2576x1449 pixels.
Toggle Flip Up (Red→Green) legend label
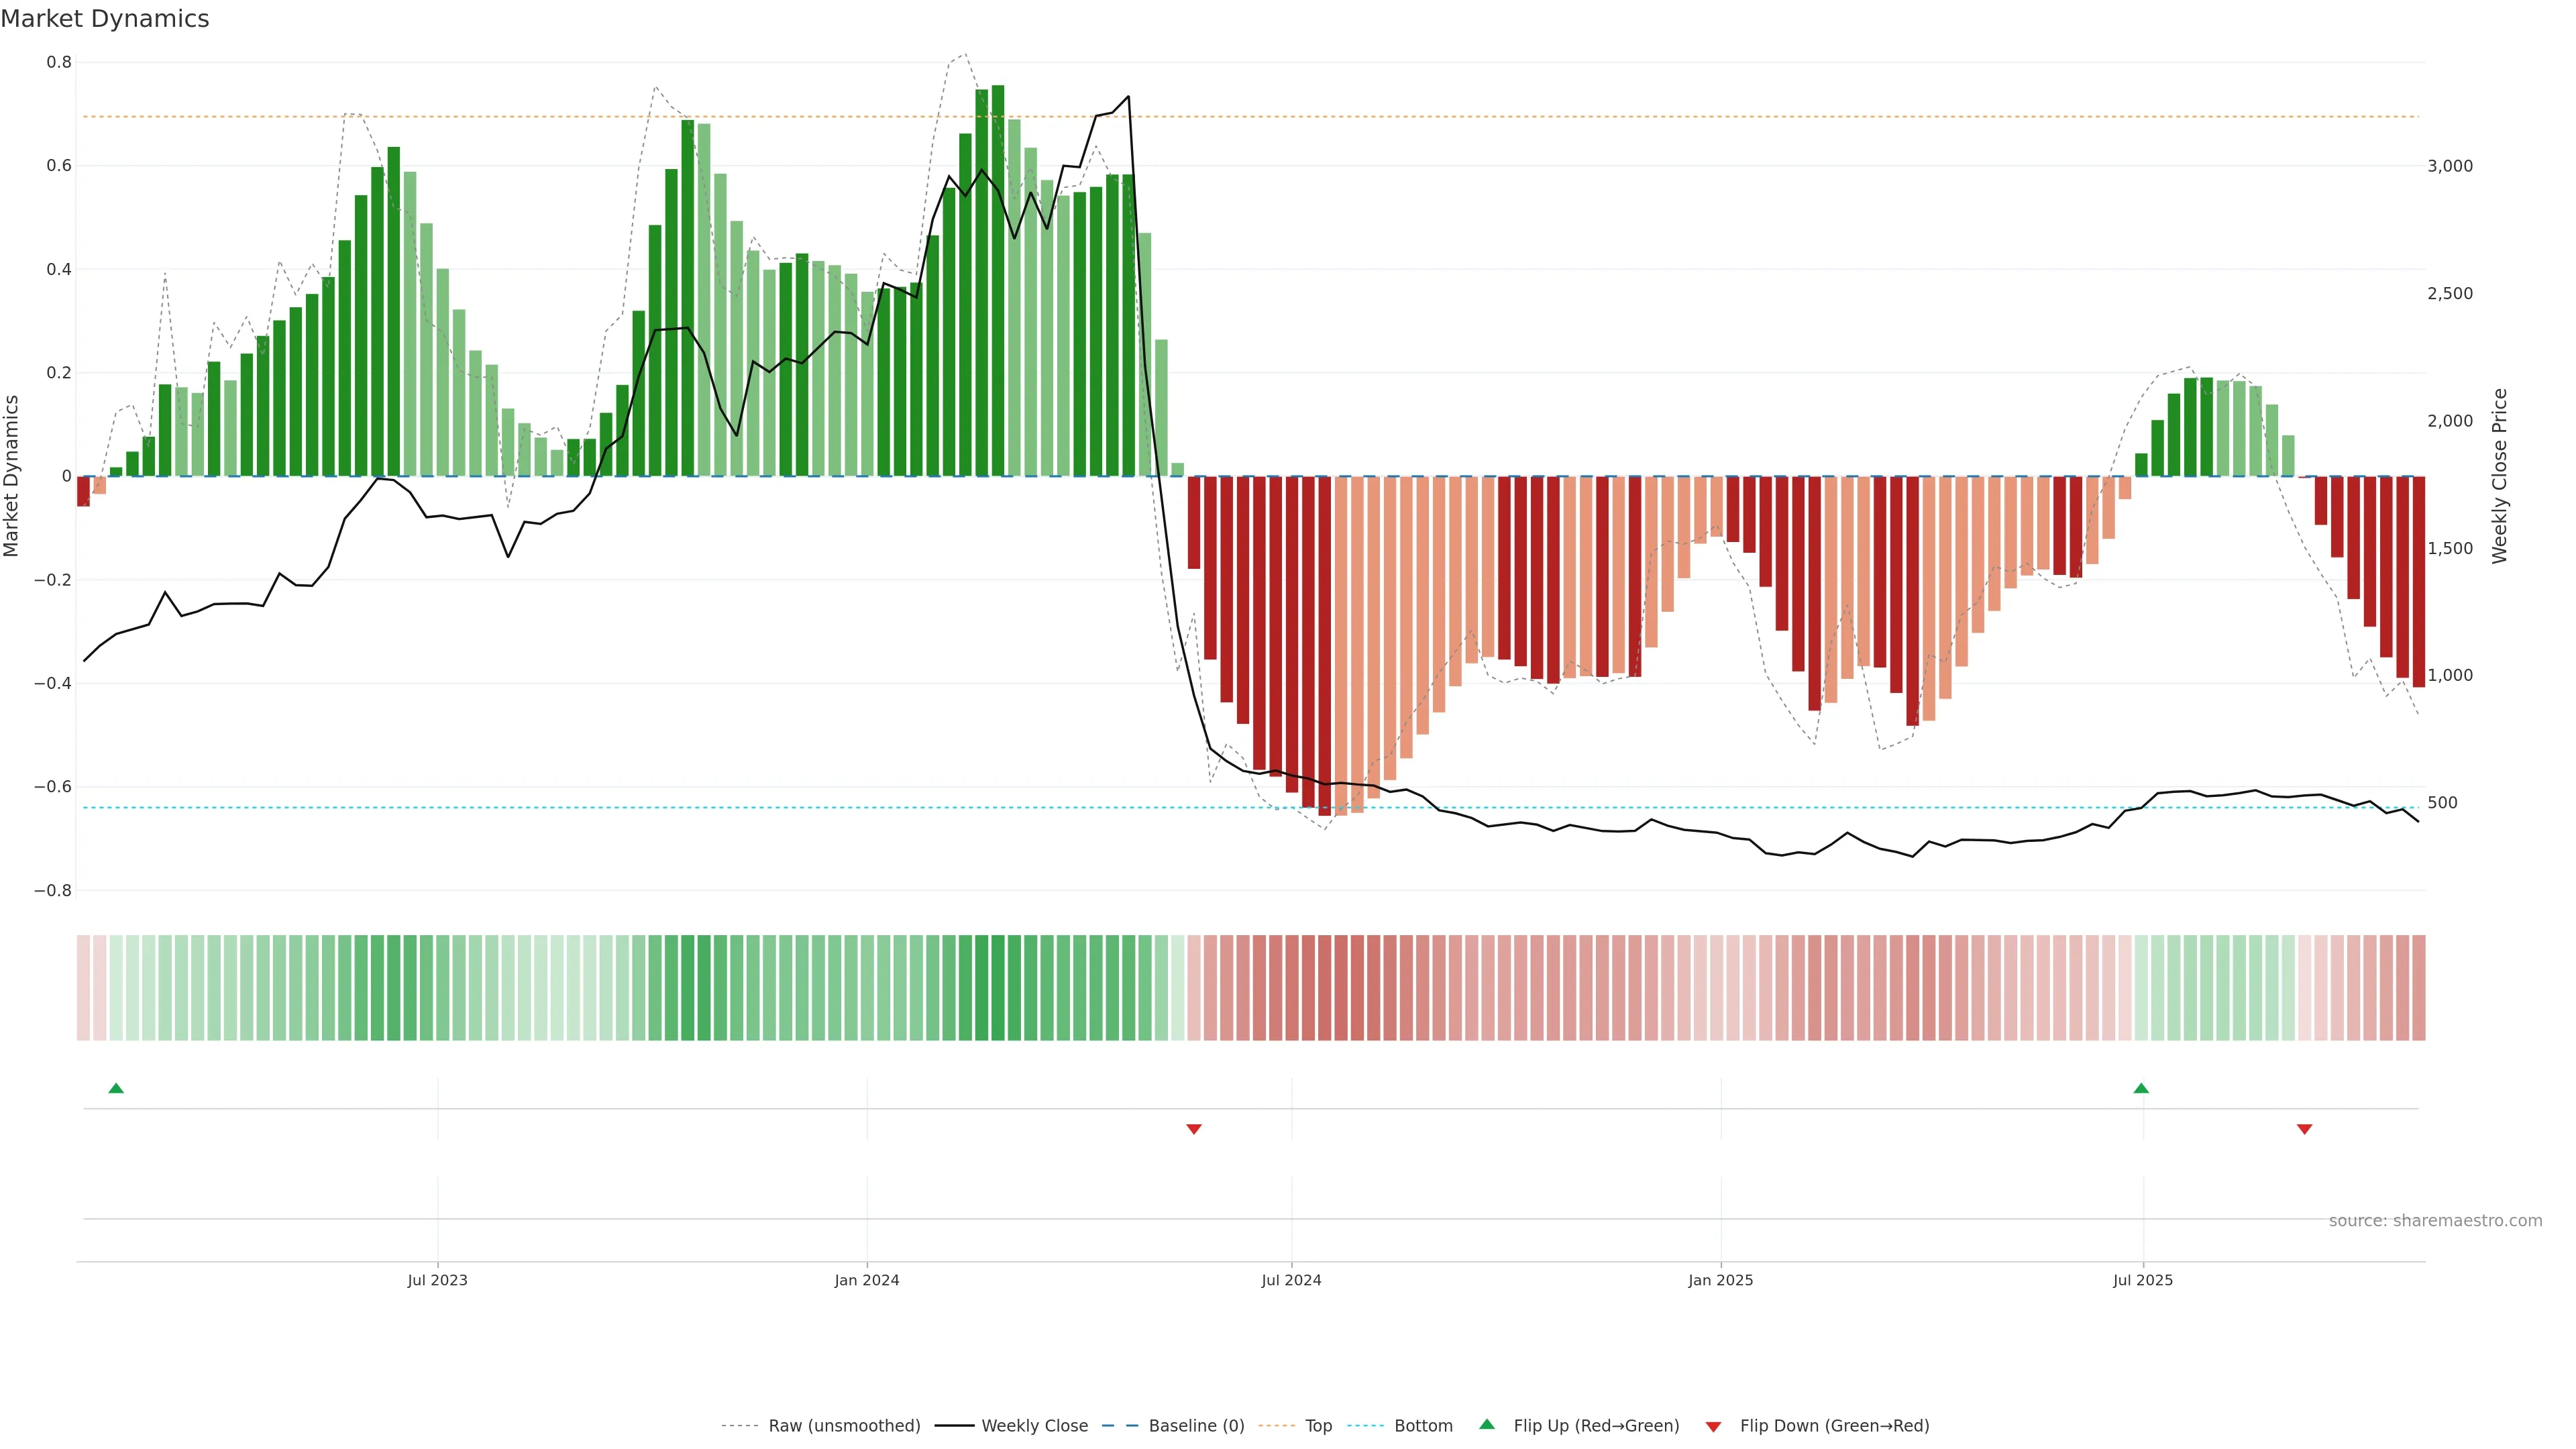(x=1596, y=1426)
